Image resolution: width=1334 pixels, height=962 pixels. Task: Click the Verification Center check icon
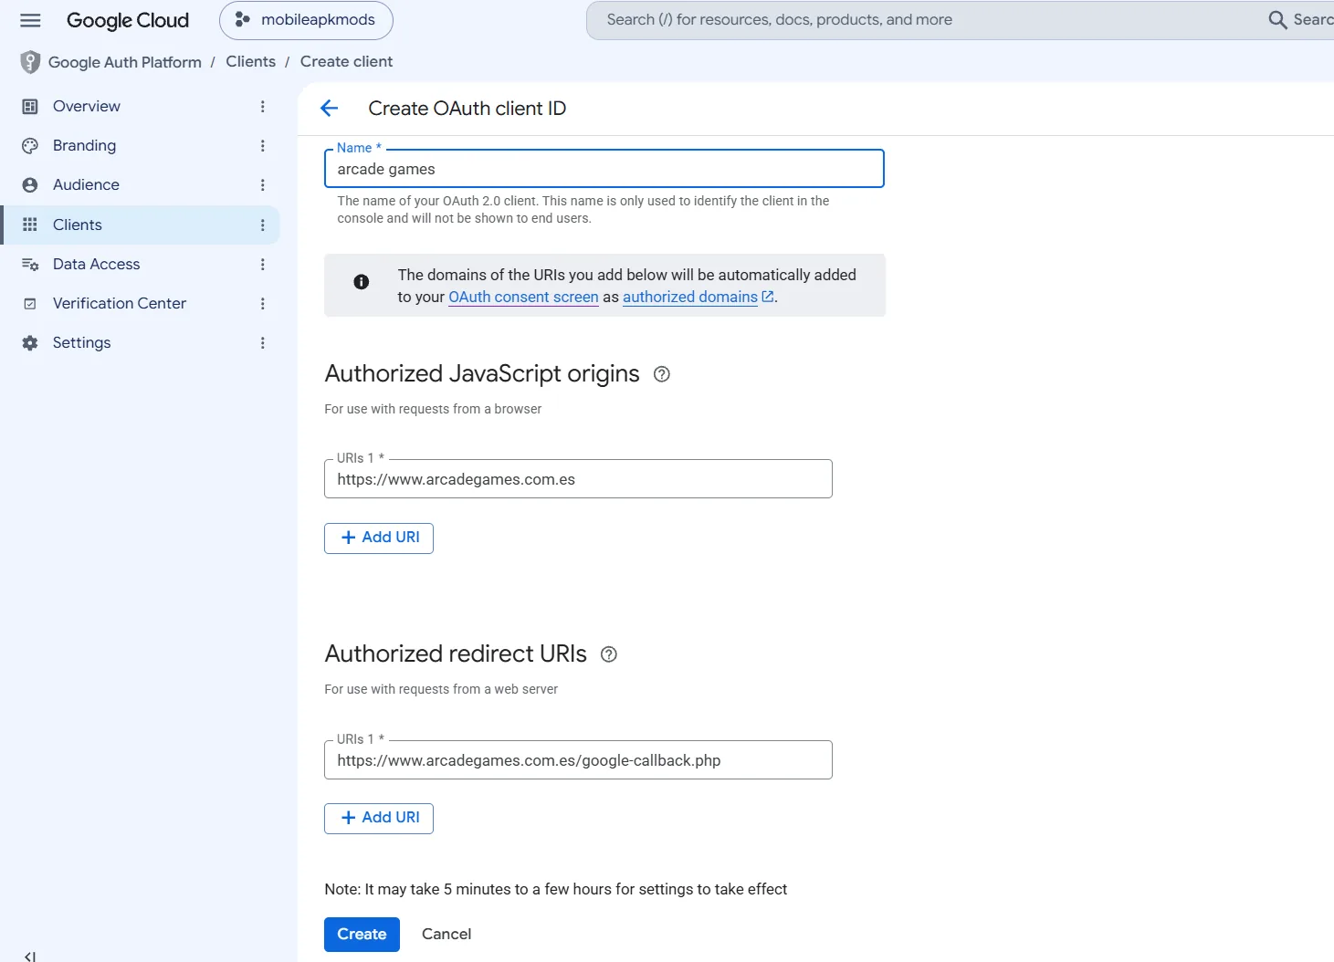[x=30, y=303]
